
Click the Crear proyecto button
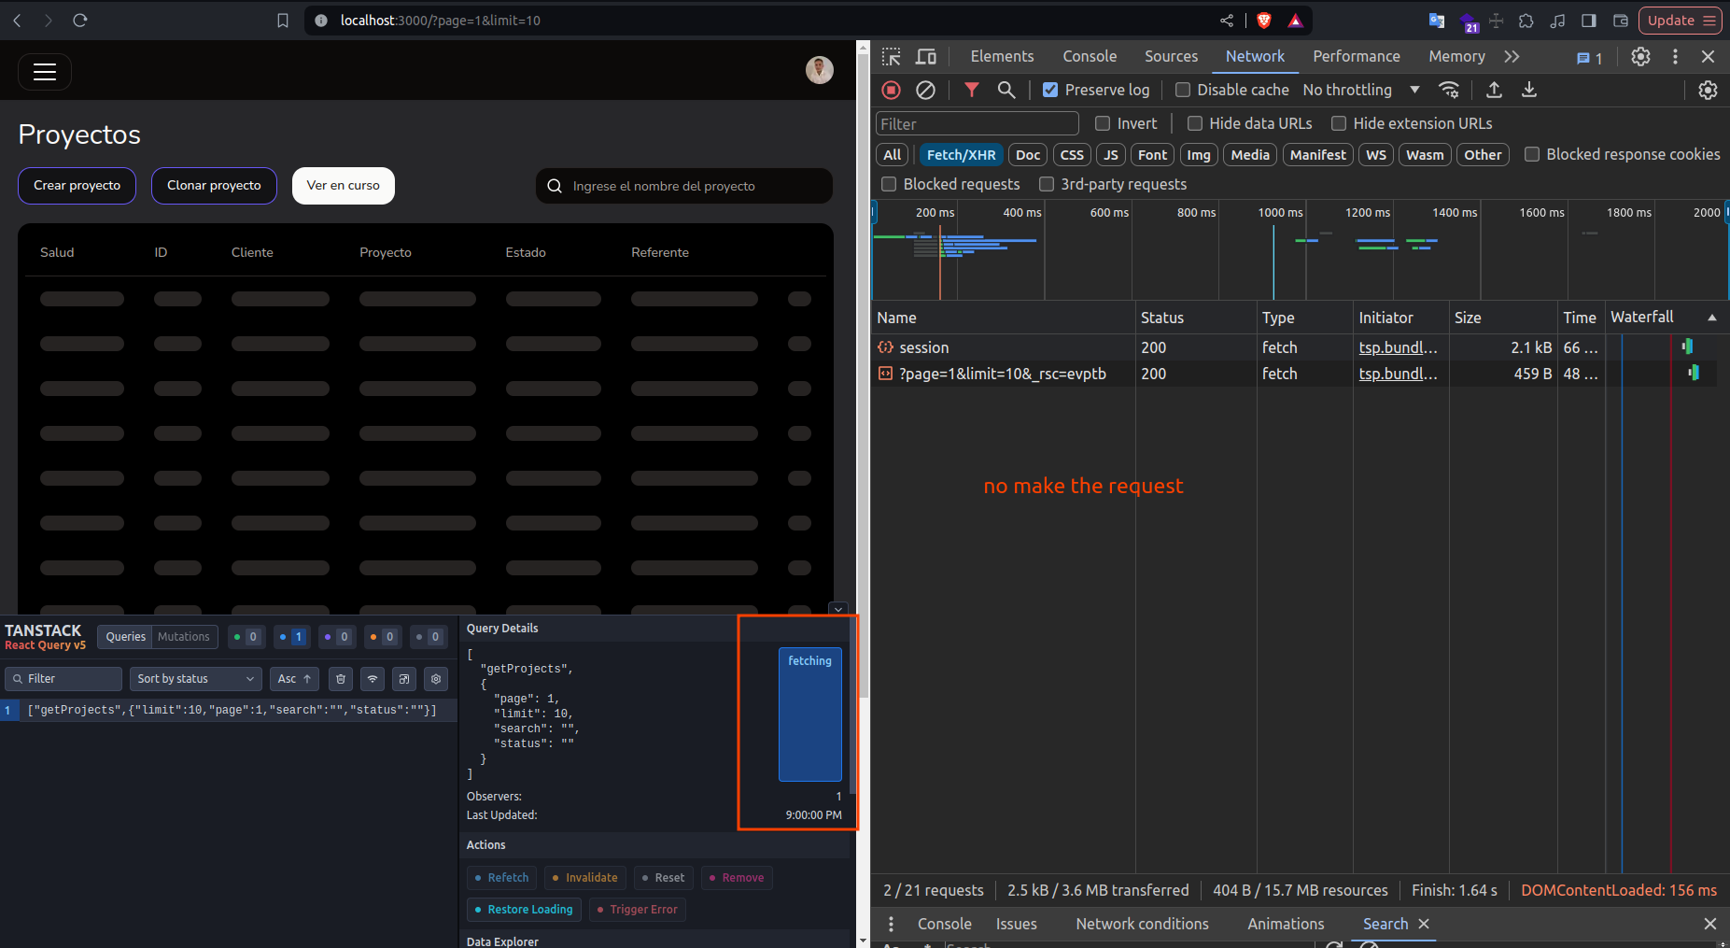(77, 186)
